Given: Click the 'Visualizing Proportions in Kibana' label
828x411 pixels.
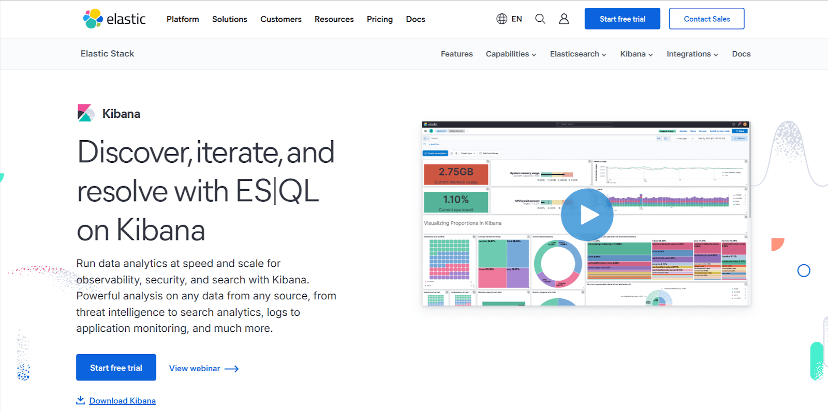Looking at the screenshot, I should tap(463, 223).
